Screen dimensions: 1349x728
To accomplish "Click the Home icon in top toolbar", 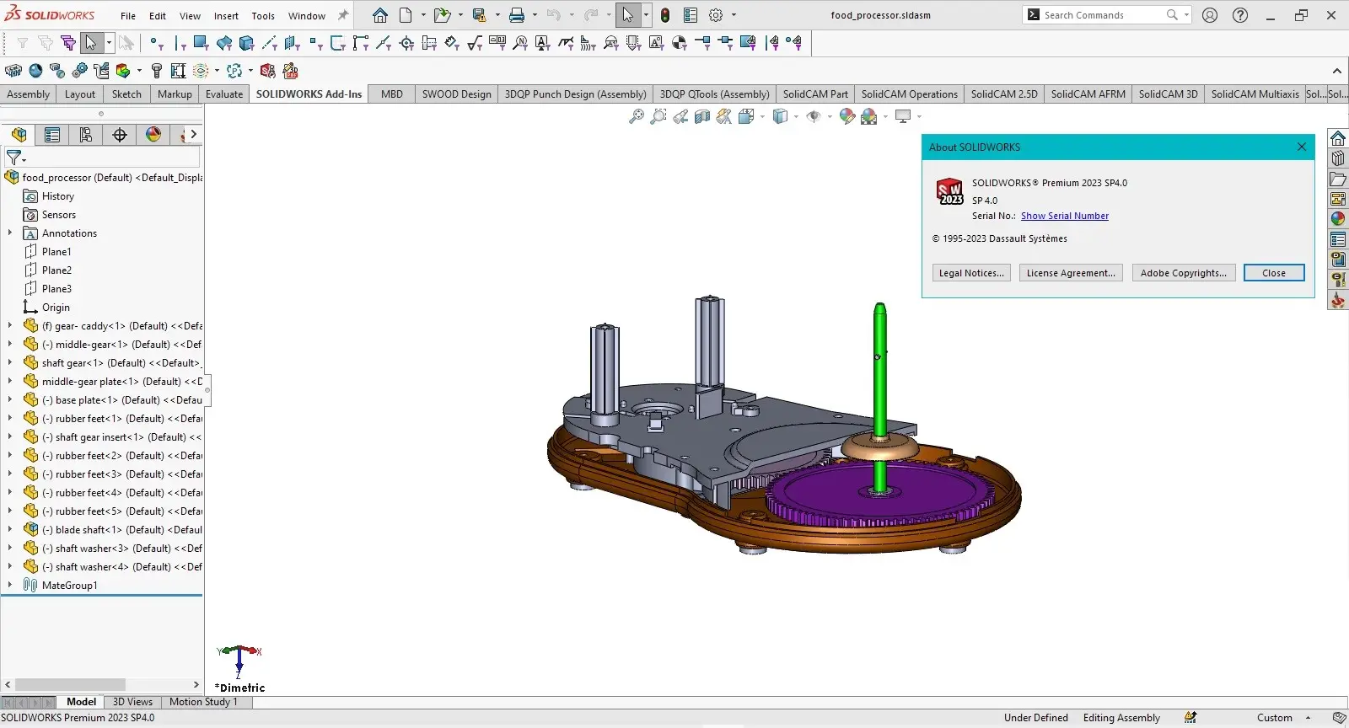I will 380,15.
